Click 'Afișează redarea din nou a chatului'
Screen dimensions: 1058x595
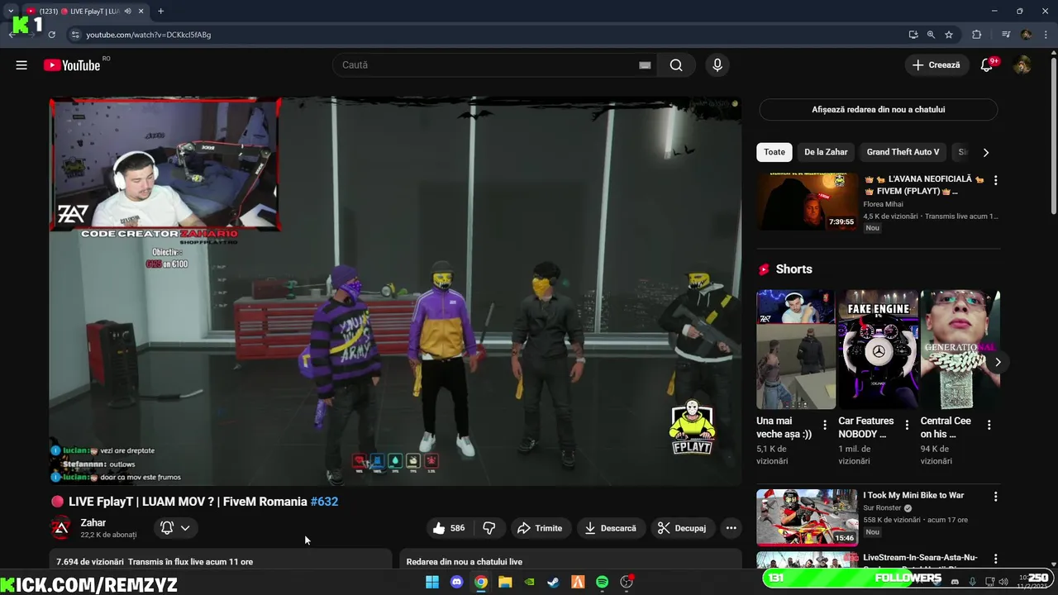point(878,109)
